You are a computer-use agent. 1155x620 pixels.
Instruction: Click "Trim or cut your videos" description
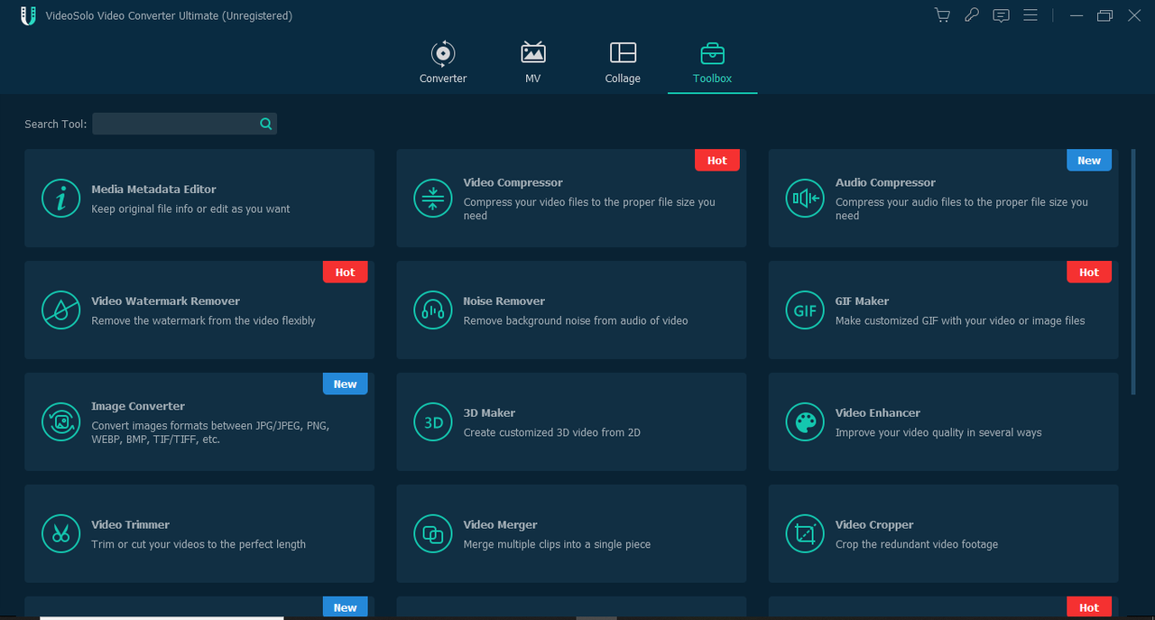tap(199, 545)
